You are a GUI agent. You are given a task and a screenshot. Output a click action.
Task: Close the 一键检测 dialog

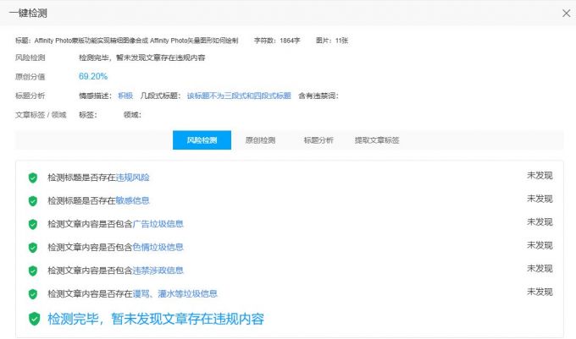567,13
